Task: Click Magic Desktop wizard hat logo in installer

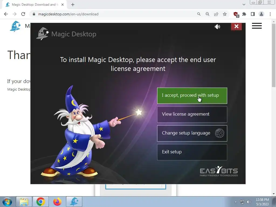Action: click(42, 33)
